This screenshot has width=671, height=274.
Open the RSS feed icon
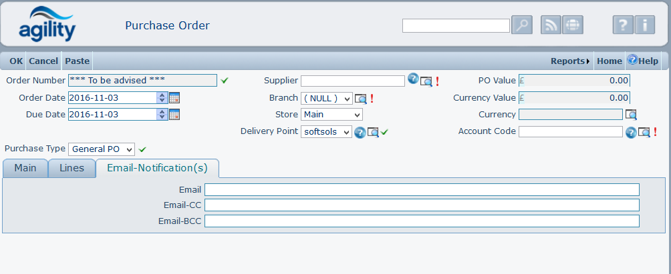(x=551, y=25)
